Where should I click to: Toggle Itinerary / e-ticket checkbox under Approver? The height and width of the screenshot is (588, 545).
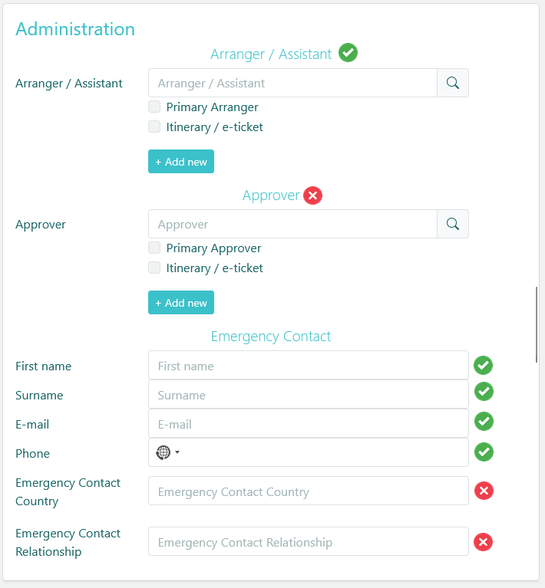154,268
